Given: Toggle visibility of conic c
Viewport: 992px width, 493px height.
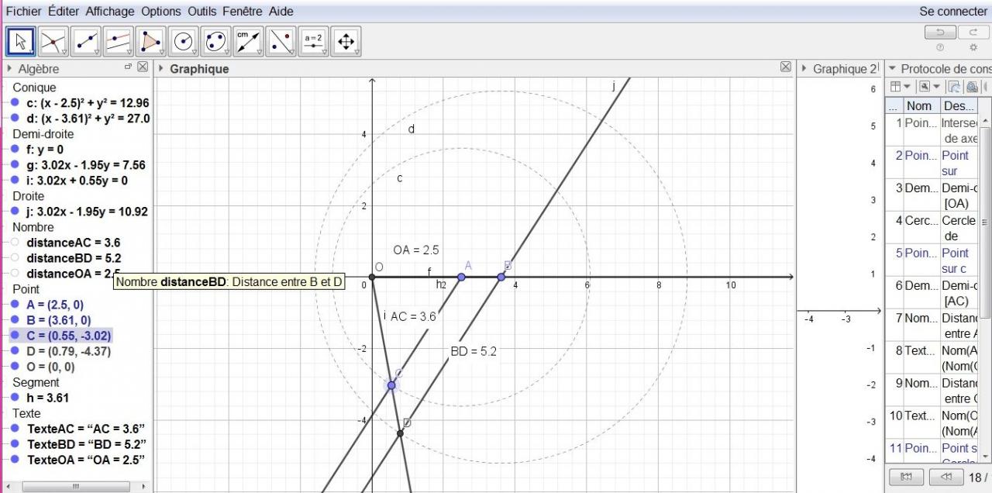Looking at the screenshot, I should [15, 102].
